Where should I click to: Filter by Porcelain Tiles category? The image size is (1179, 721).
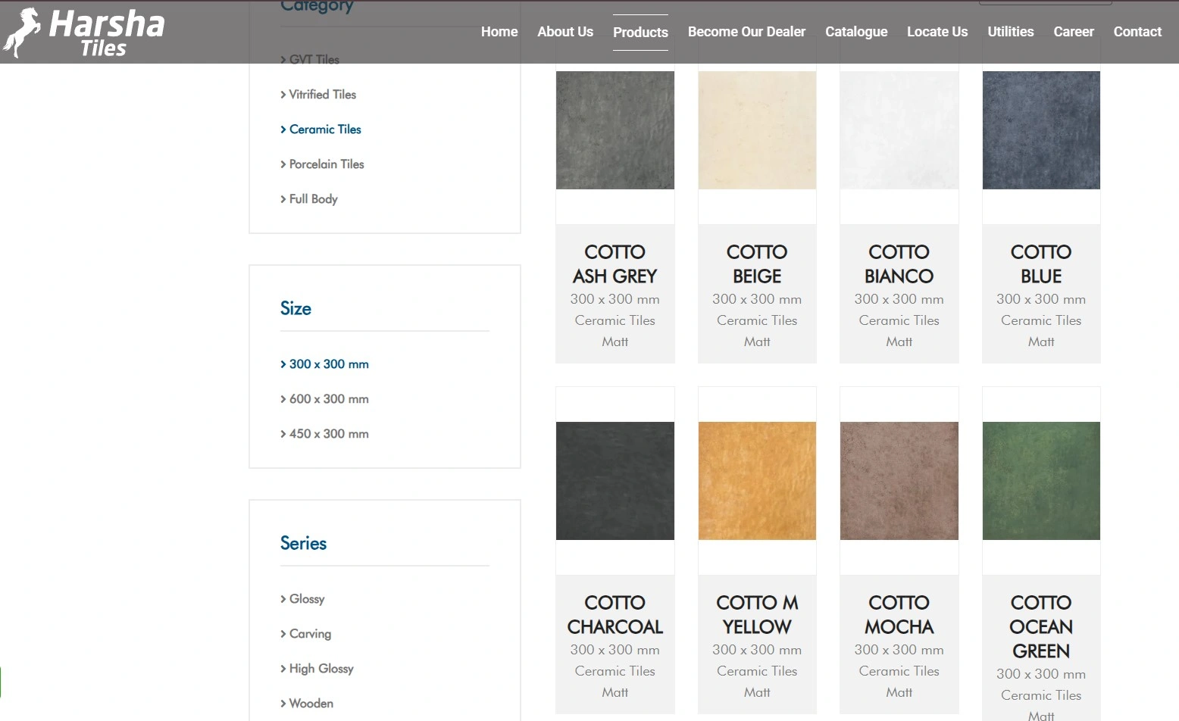322,164
